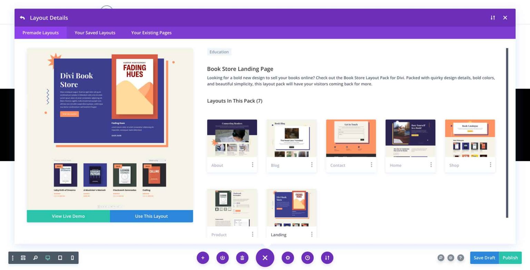The height and width of the screenshot is (270, 530).
Task: Click the layers icon near Save Draft
Action: pos(450,258)
